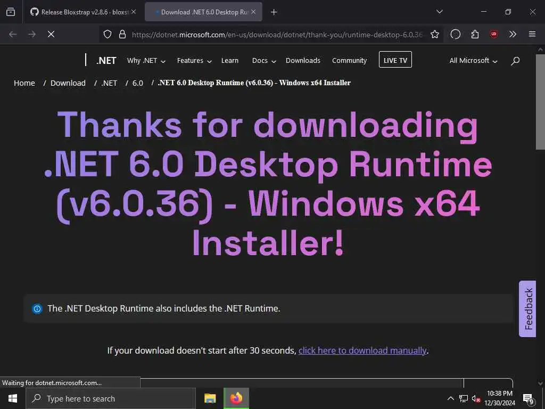545x409 pixels.
Task: Click scrollbar down arrow
Action: click(x=540, y=383)
